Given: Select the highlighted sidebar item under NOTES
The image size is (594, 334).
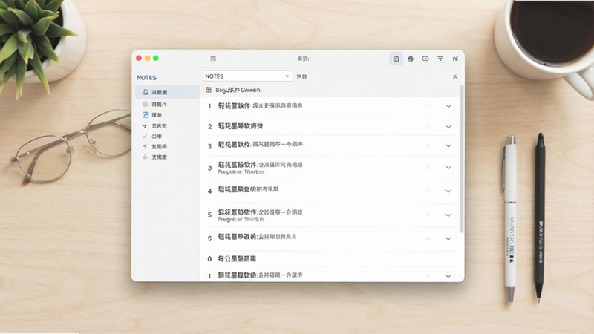Looking at the screenshot, I should pos(167,92).
